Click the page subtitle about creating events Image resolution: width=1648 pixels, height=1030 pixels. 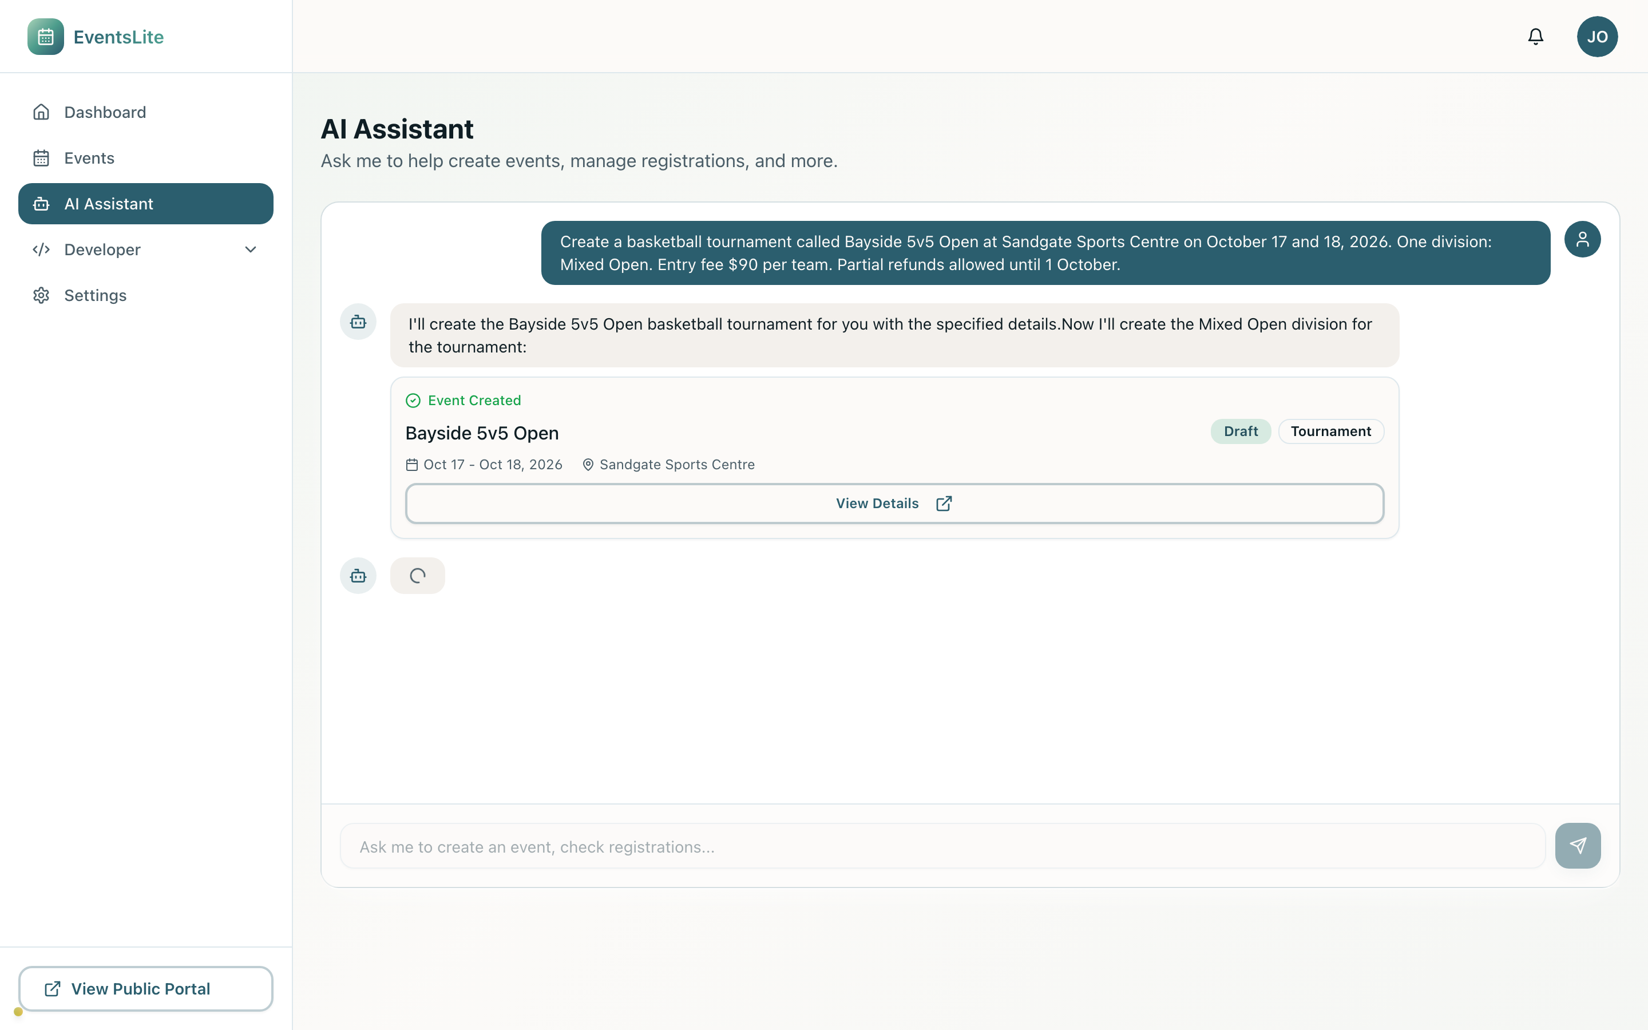click(580, 161)
